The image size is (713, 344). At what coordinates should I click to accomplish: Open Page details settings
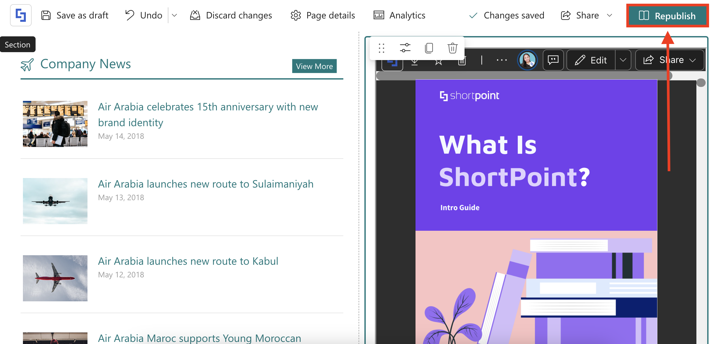point(323,15)
